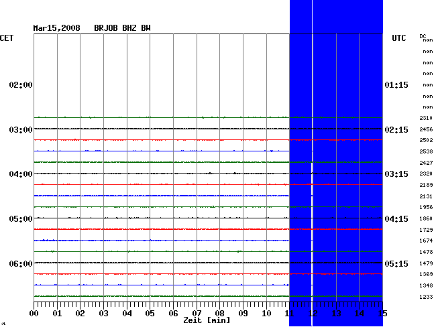Click the 02:15 UTC time label

point(396,130)
